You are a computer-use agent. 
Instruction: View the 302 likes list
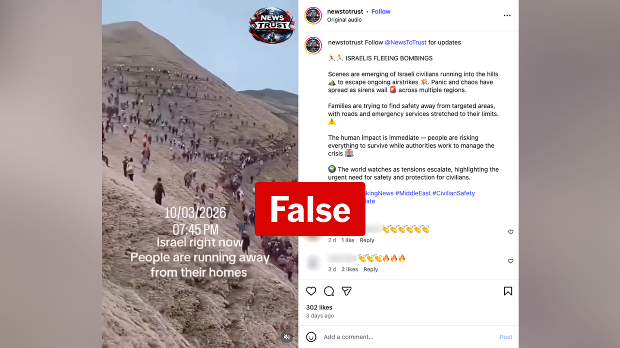click(319, 307)
